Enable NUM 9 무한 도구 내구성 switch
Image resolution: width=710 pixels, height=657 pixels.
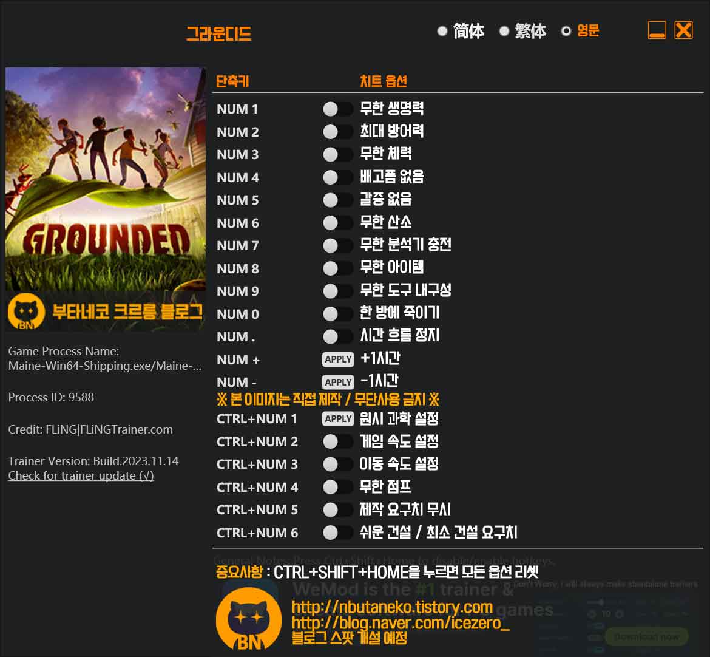click(338, 291)
